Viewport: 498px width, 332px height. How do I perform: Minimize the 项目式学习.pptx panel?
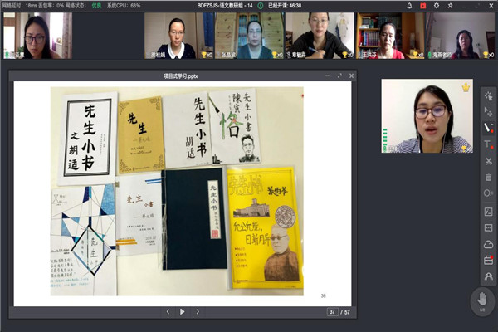point(328,76)
